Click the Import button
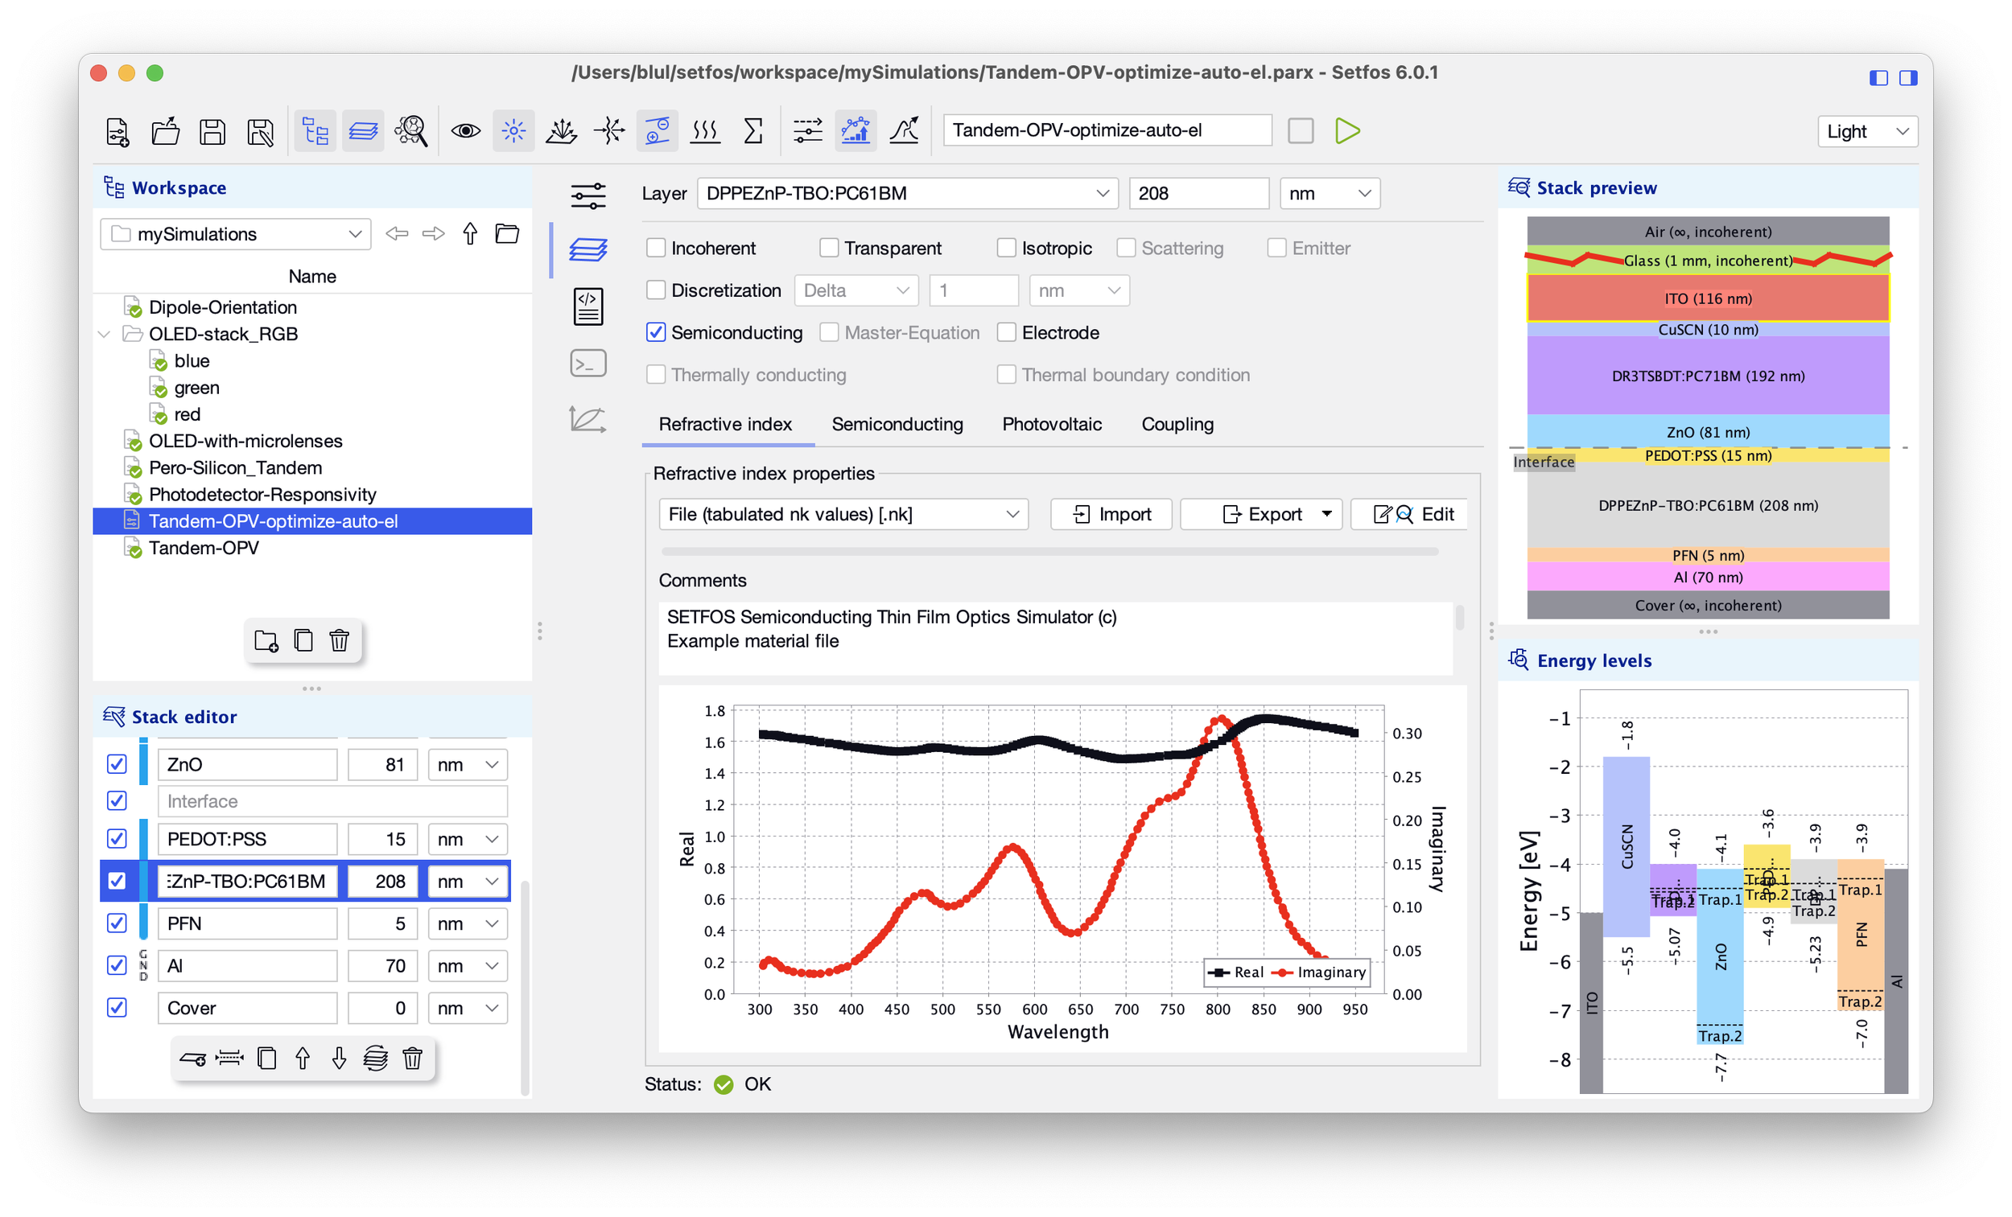 pyautogui.click(x=1111, y=514)
